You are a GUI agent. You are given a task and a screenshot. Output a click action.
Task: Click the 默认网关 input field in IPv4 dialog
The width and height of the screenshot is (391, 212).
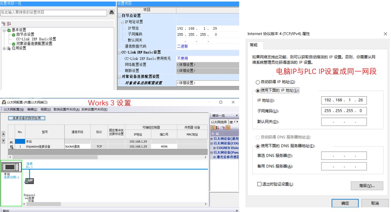point(344,122)
